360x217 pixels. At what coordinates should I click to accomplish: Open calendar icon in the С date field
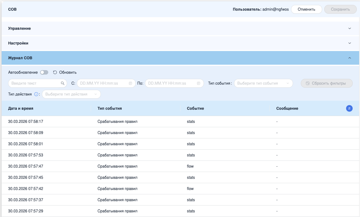(131, 83)
